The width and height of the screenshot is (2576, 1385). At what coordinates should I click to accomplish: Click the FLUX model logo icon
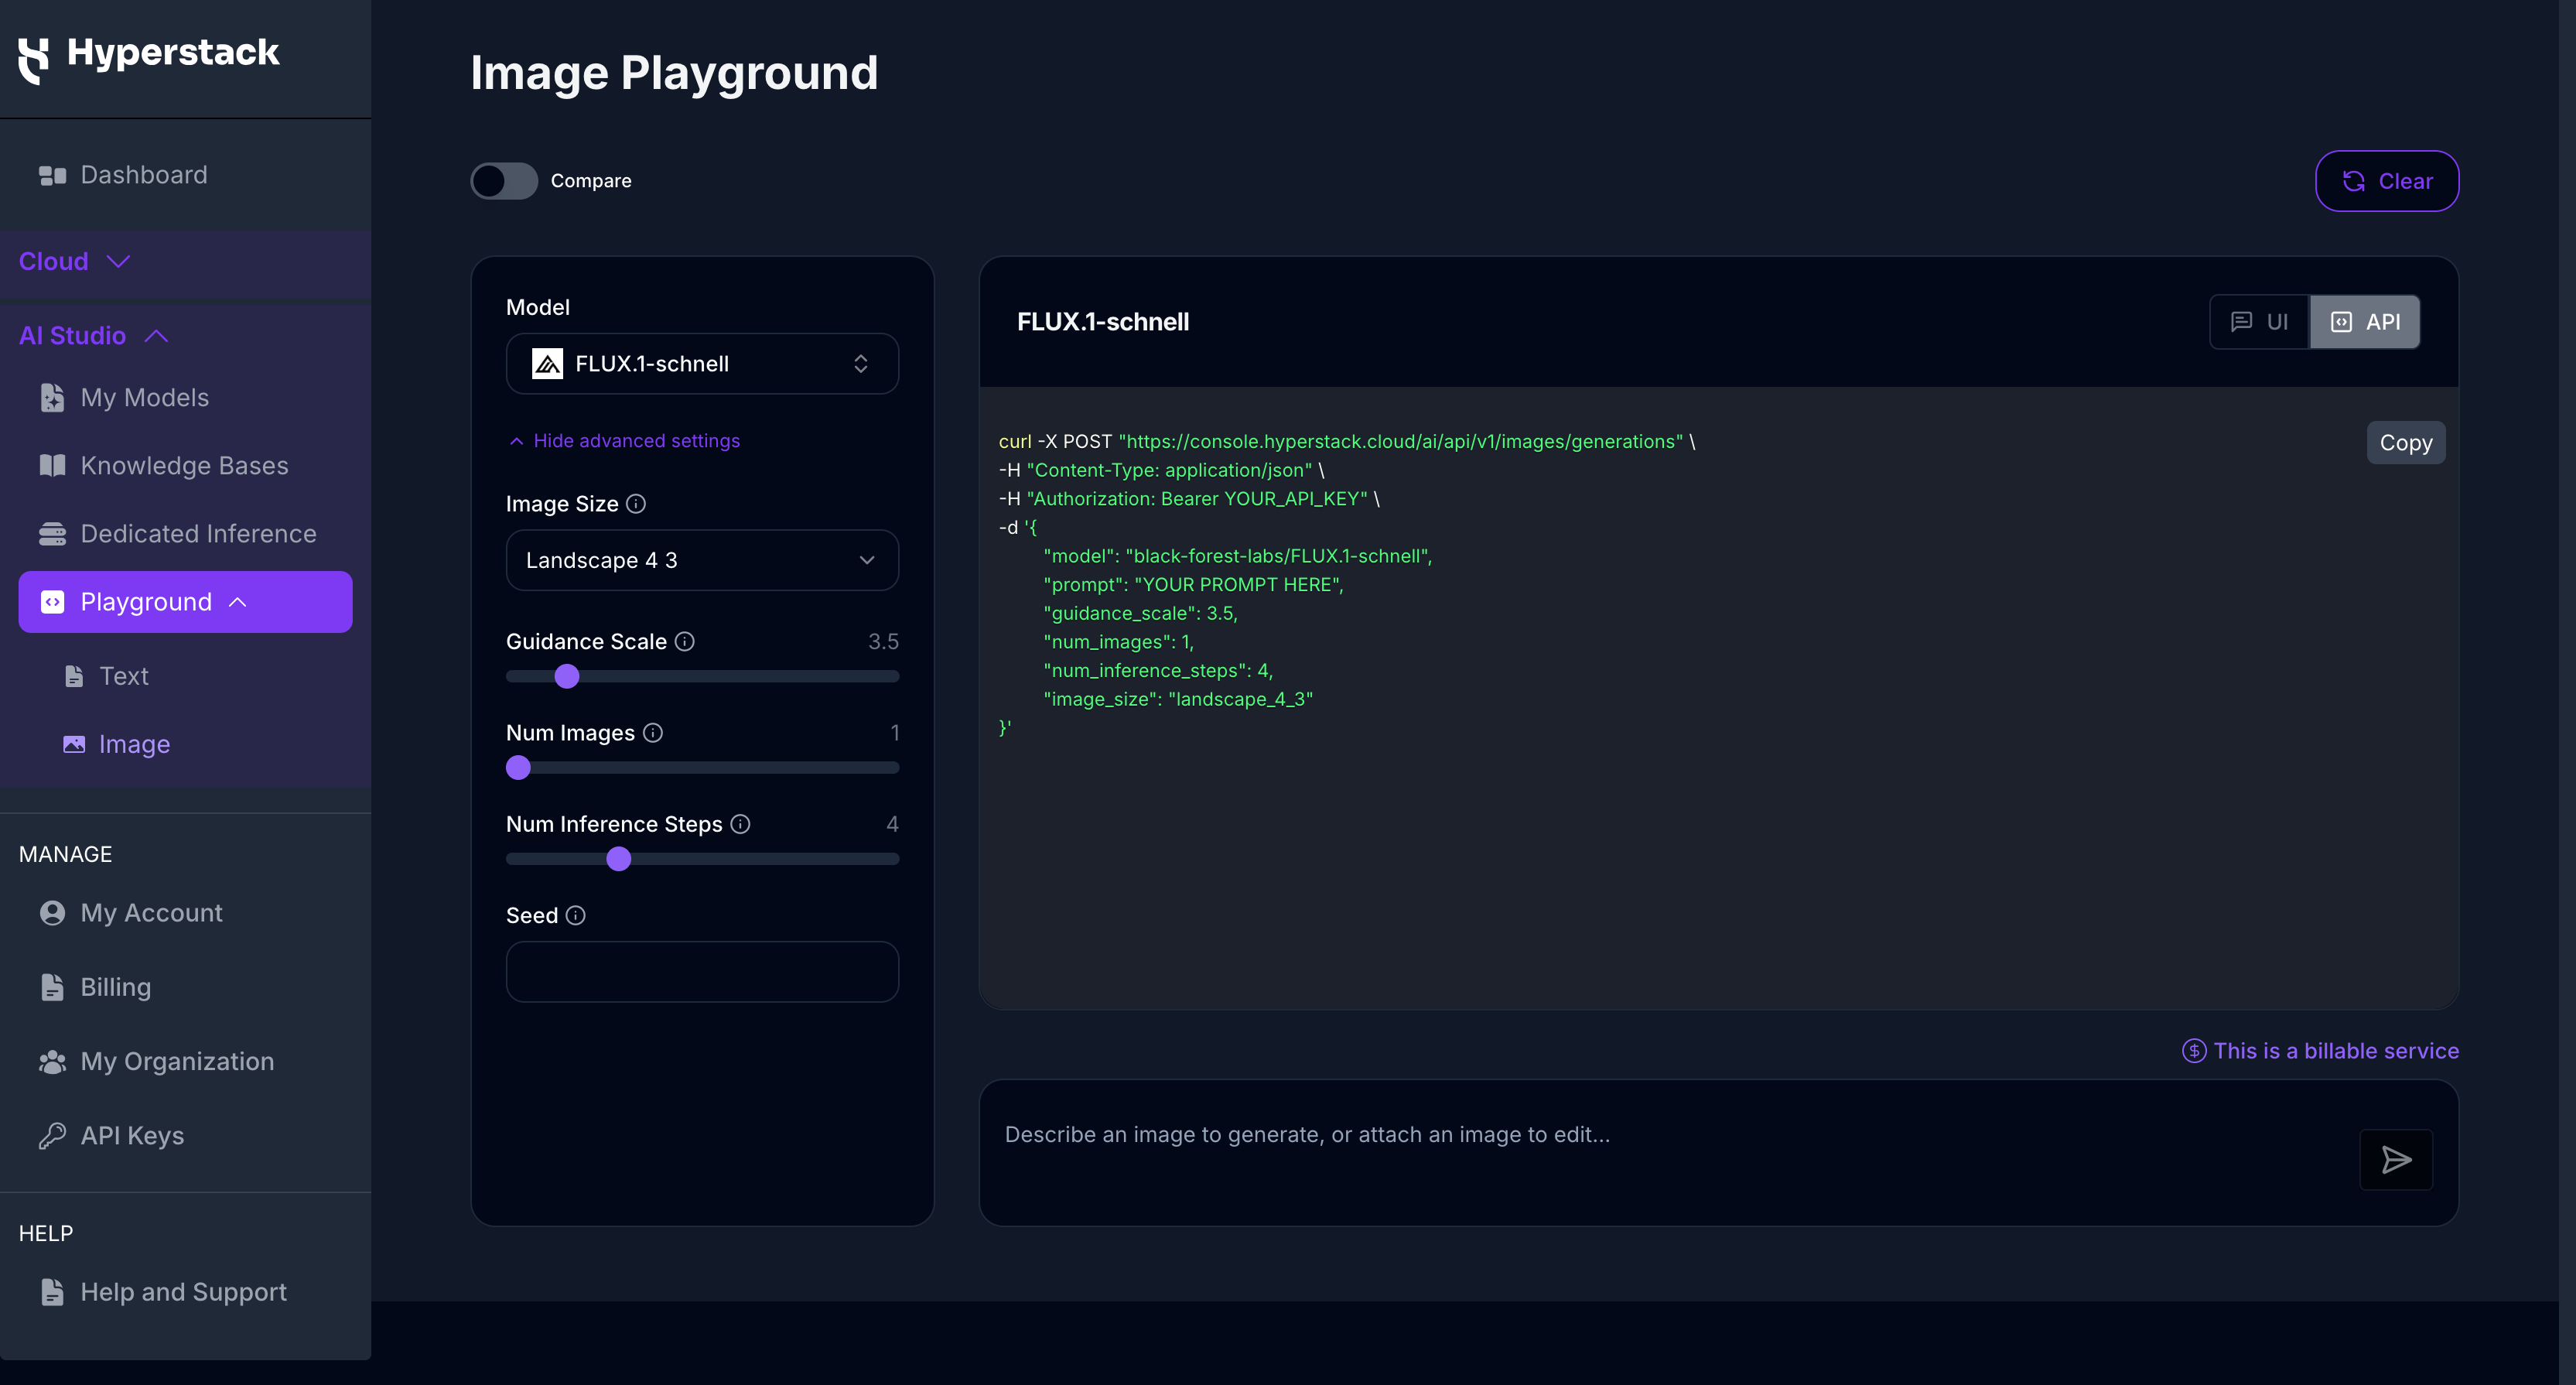[x=547, y=364]
